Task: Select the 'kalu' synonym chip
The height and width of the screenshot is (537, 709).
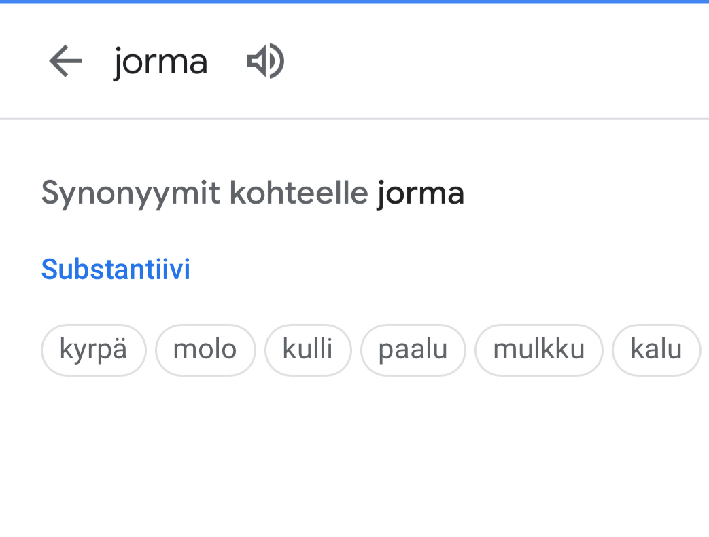Action: (656, 350)
